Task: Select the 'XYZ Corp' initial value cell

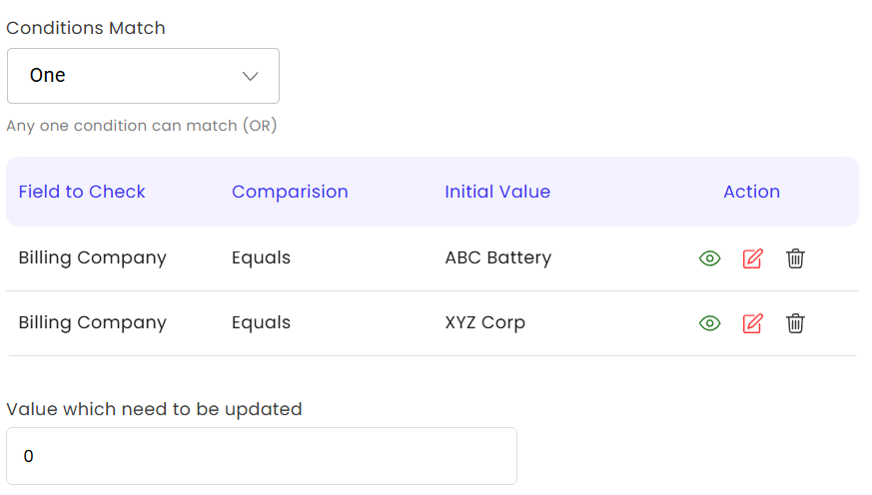Action: pos(484,322)
